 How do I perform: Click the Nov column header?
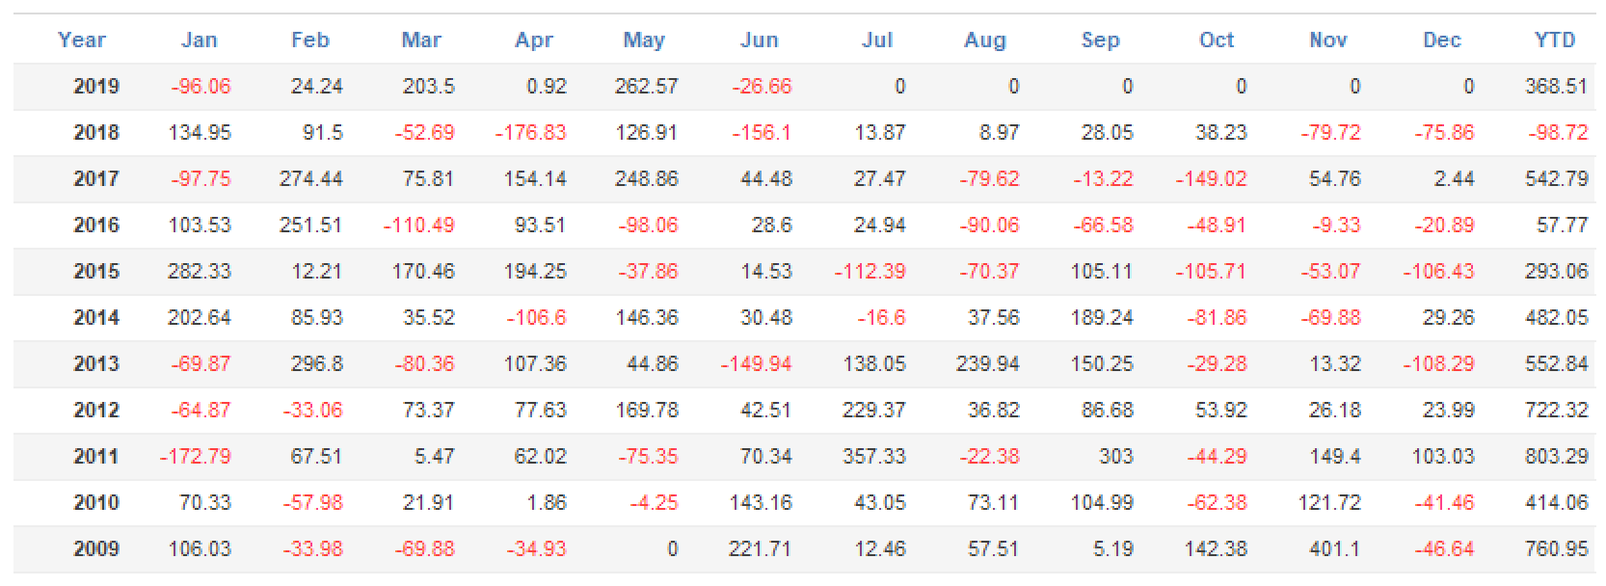point(1327,40)
